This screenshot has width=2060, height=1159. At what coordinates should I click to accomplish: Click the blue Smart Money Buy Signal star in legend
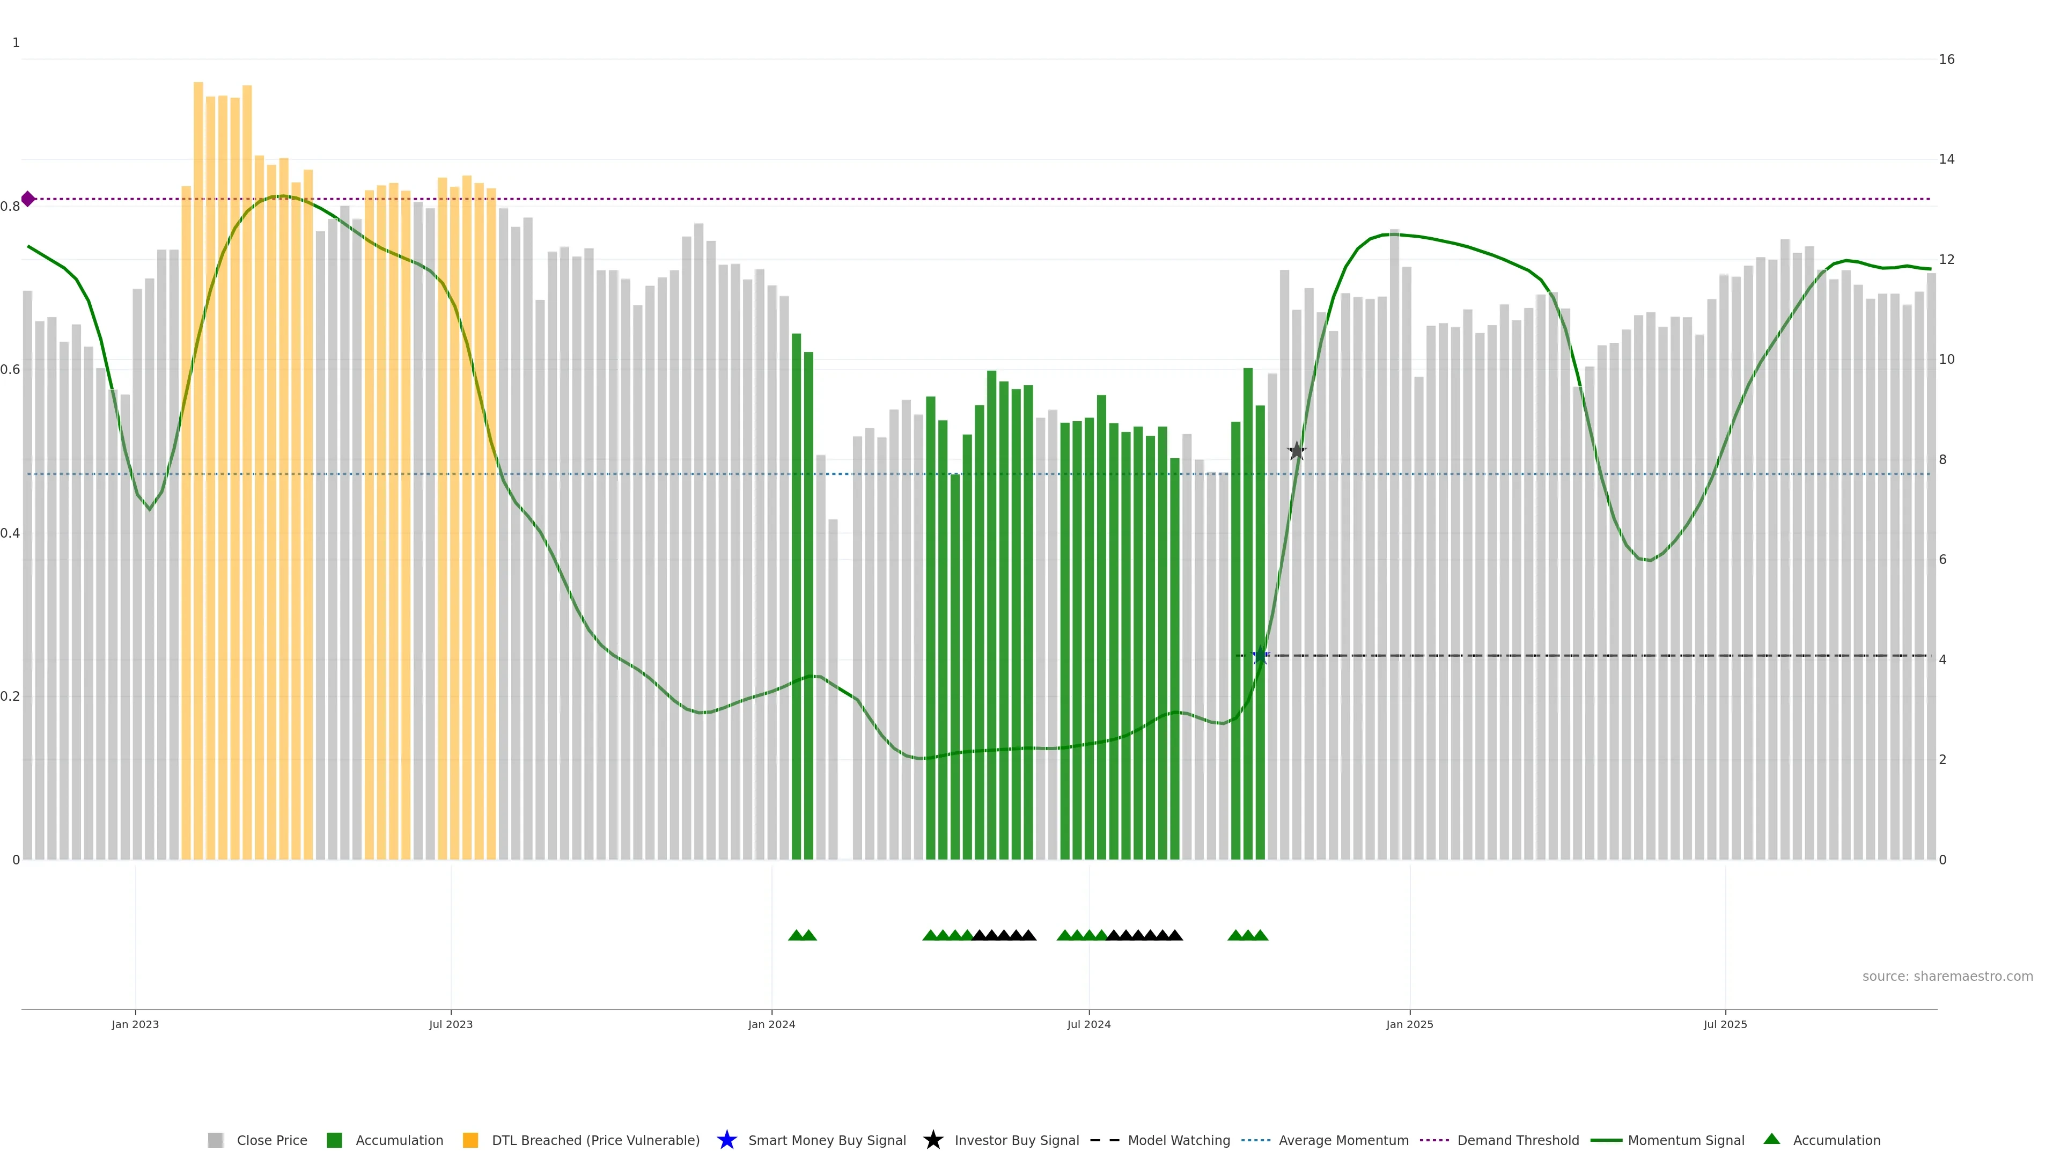tap(726, 1140)
